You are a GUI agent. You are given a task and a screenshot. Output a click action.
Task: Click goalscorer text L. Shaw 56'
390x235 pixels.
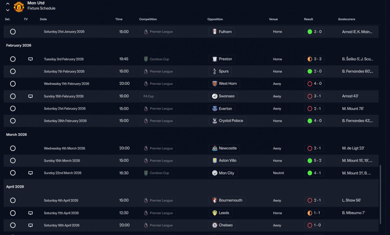pos(352,200)
